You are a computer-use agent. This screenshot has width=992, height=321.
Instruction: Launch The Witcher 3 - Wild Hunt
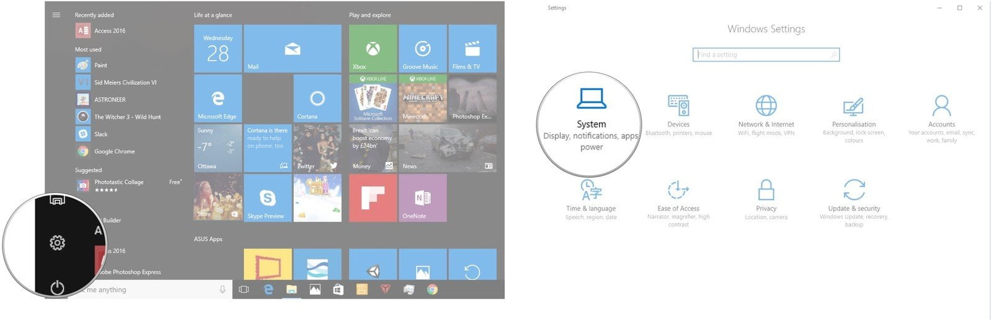pyautogui.click(x=118, y=117)
